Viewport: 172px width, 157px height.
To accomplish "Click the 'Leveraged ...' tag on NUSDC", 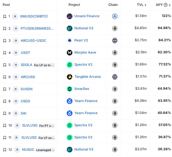I will 45,150.
